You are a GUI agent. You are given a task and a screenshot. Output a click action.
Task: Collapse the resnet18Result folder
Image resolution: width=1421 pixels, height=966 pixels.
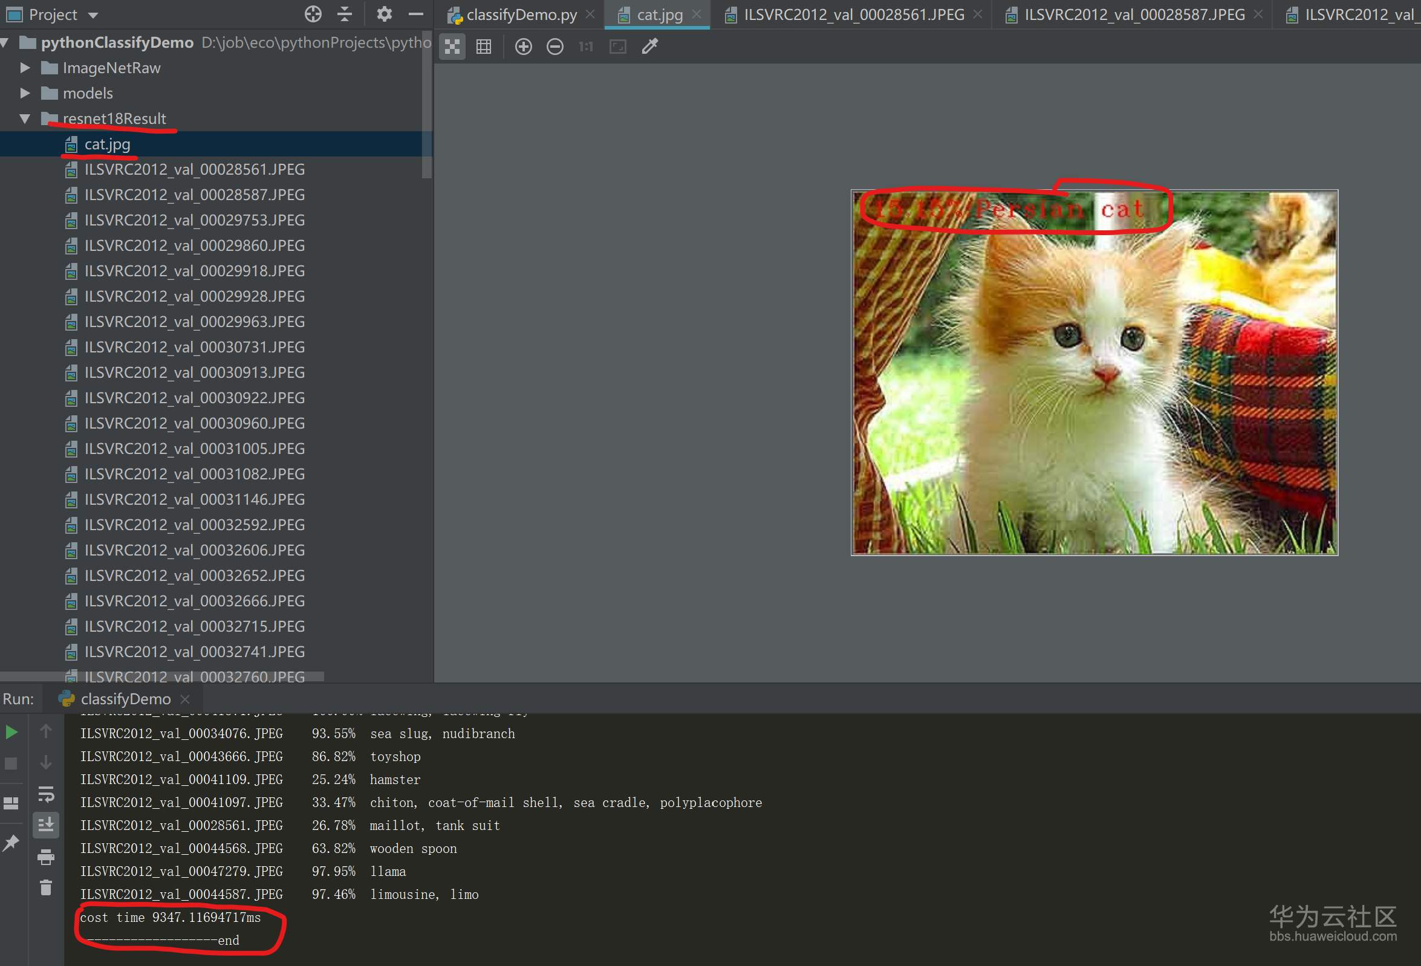coord(25,118)
